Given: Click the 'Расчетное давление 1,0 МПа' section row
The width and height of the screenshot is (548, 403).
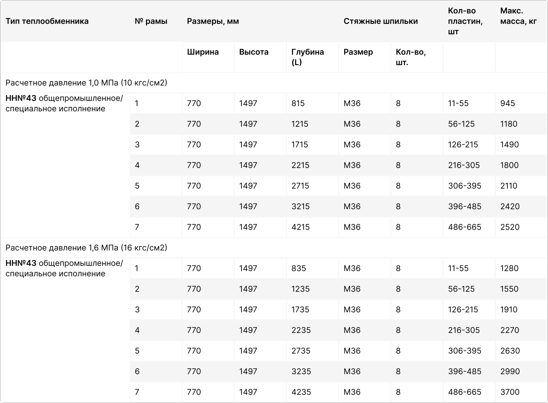Looking at the screenshot, I should click(86, 83).
